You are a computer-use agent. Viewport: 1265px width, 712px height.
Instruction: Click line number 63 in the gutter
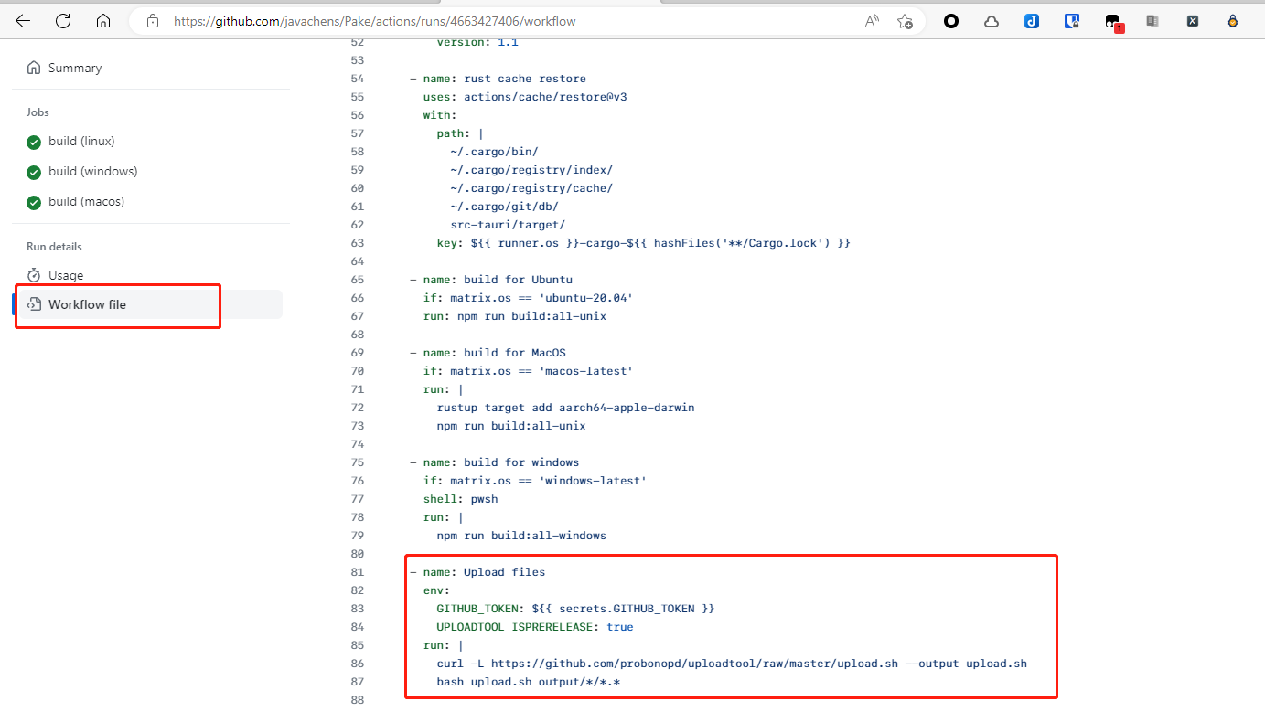[357, 243]
